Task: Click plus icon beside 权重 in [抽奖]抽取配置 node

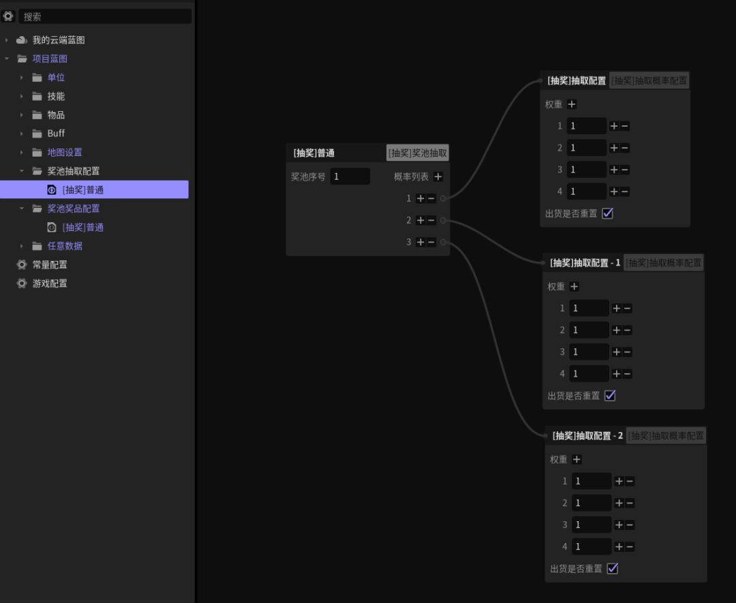Action: [x=572, y=104]
